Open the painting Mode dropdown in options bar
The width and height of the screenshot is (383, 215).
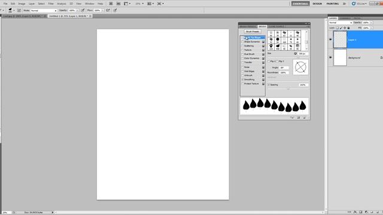coord(44,11)
